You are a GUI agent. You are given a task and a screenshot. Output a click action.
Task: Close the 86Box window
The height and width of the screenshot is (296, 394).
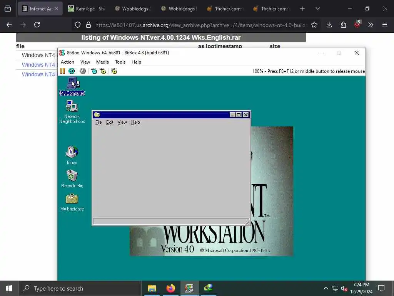357,53
